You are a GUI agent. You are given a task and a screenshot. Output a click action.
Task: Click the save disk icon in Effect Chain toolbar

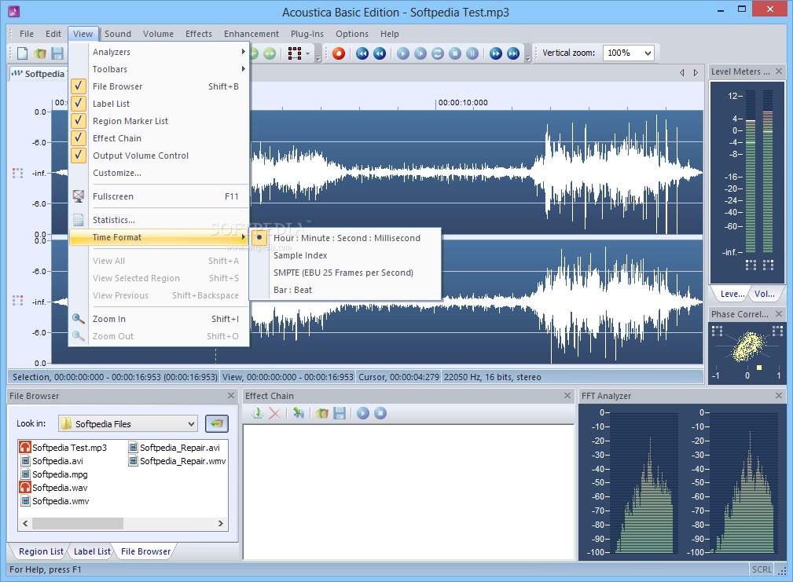[x=340, y=413]
